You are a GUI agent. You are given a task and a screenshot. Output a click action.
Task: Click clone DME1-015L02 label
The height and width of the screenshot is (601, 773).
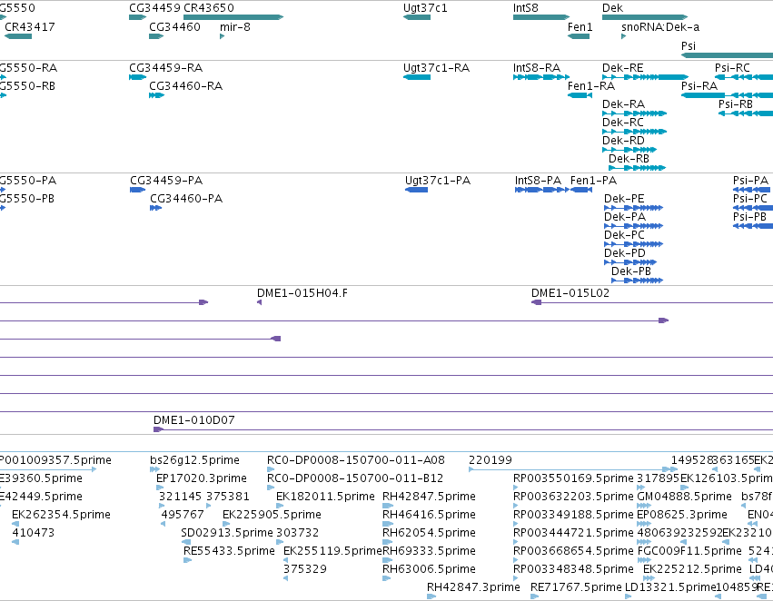[x=570, y=293]
